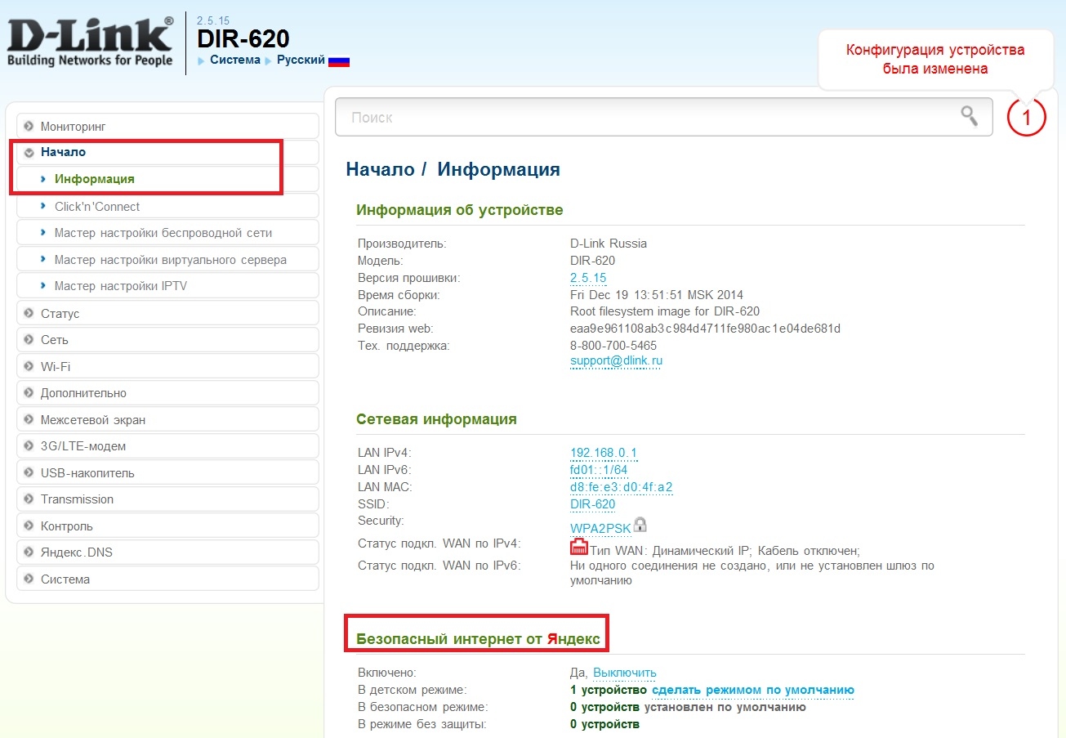Click the LAN IPv4 192.168.0.1 link
1066x738 pixels.
pos(603,453)
